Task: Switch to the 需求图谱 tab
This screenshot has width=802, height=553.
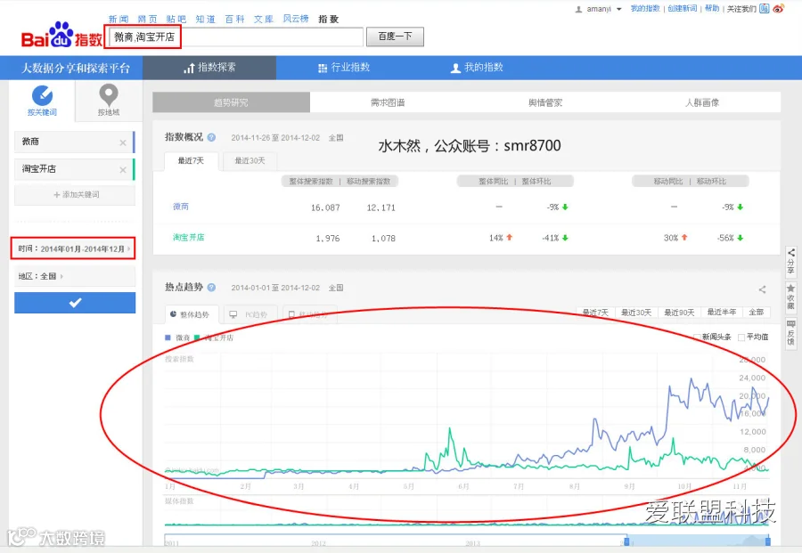Action: 388,102
